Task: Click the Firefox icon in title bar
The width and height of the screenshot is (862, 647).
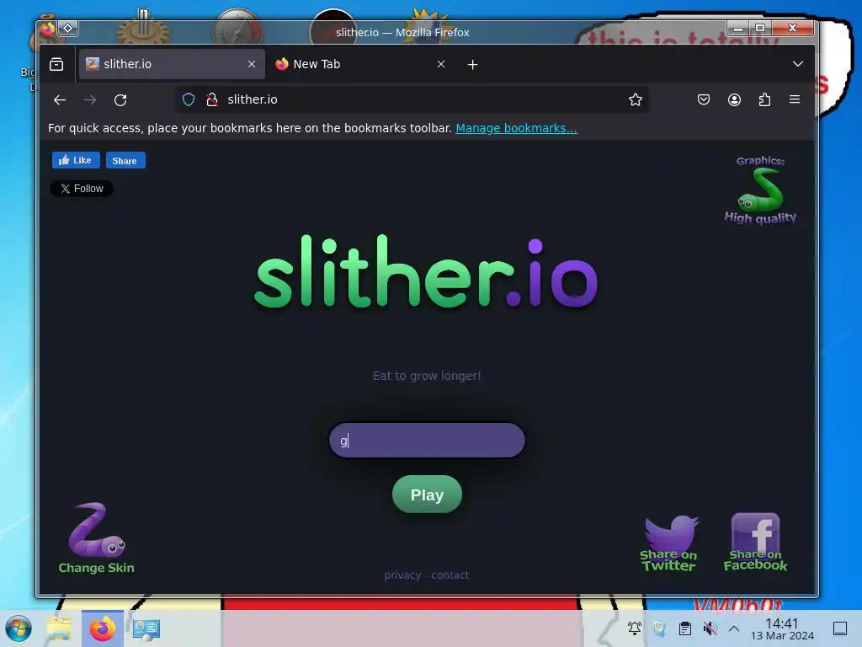Action: [x=48, y=28]
